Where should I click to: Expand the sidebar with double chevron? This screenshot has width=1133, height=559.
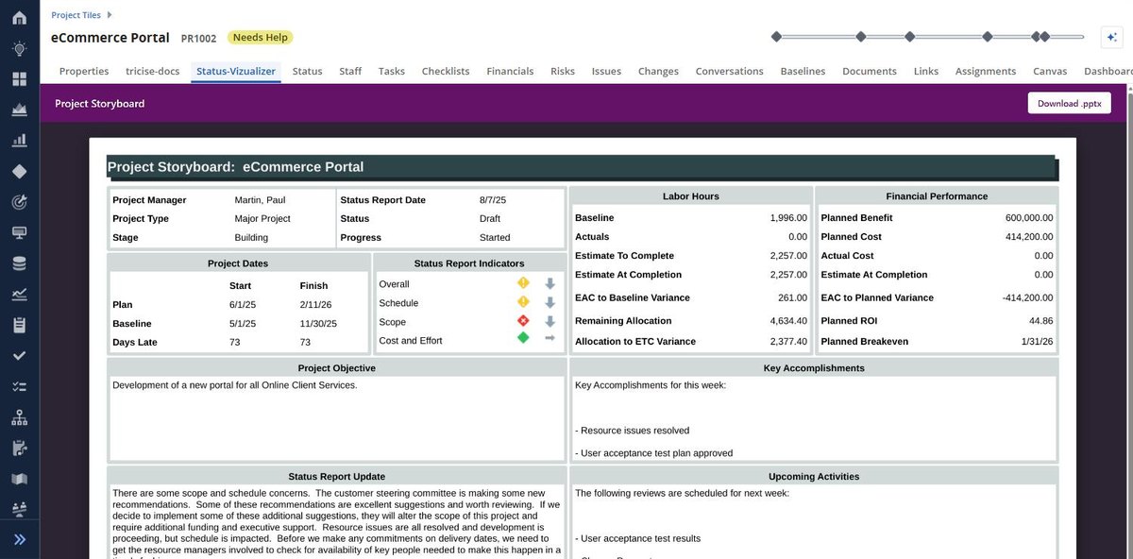(19, 539)
